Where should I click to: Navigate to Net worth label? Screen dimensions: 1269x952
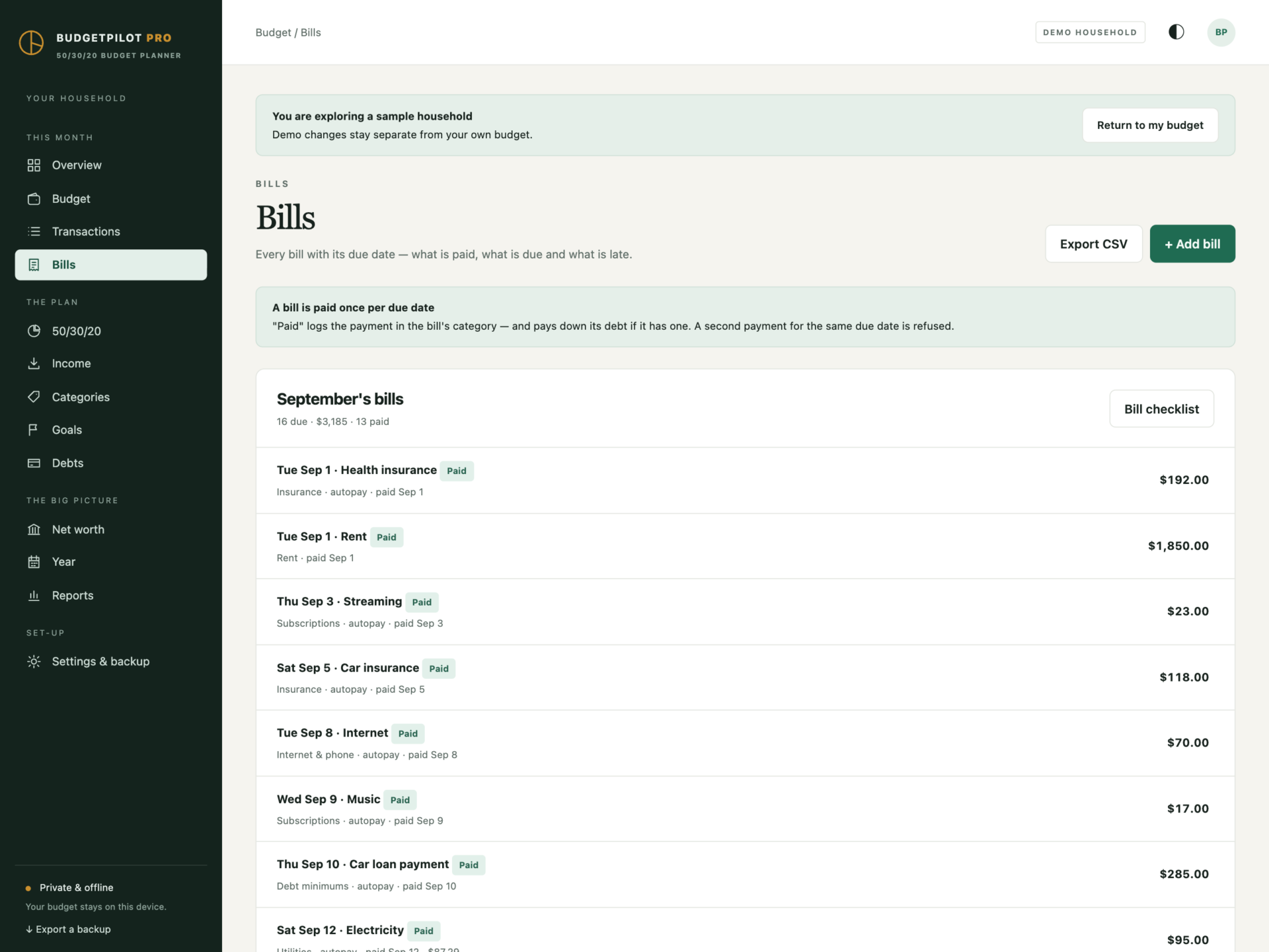click(x=78, y=530)
